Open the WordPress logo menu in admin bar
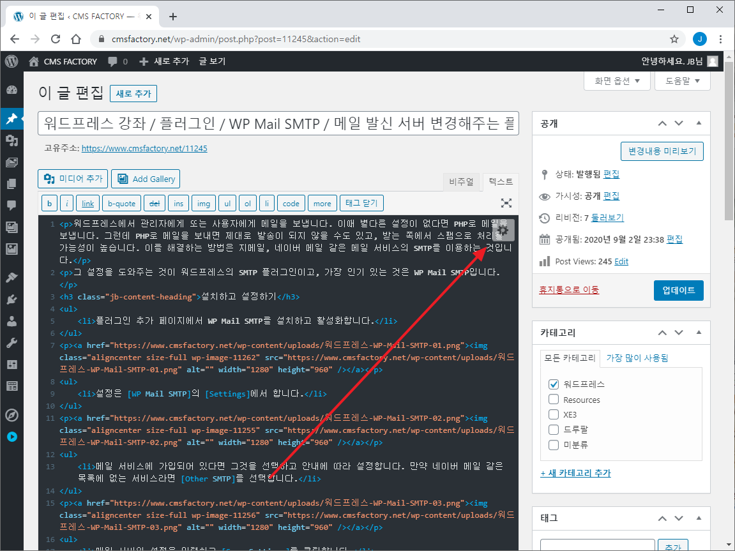Viewport: 735px width, 551px height. click(11, 61)
